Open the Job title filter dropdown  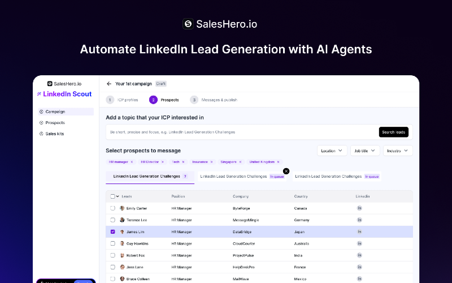pos(365,151)
